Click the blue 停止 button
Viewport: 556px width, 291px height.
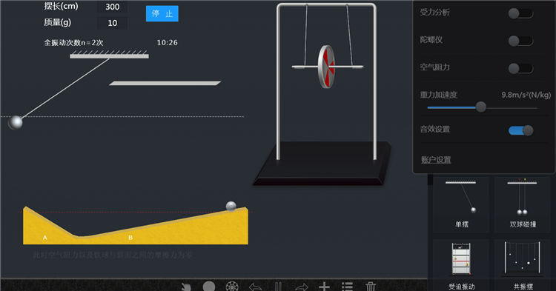click(x=162, y=14)
